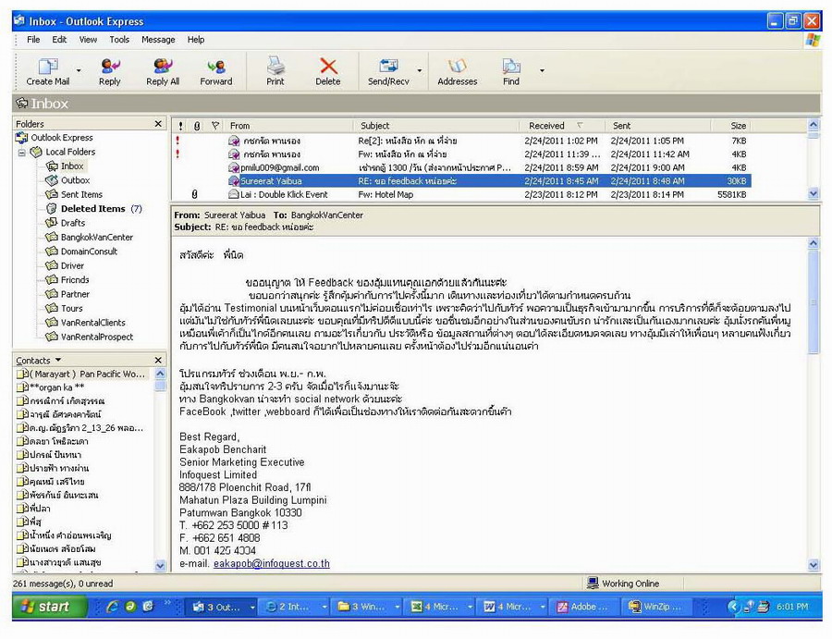Forward the selected message
Viewport: 832px width, 639px height.
[216, 71]
